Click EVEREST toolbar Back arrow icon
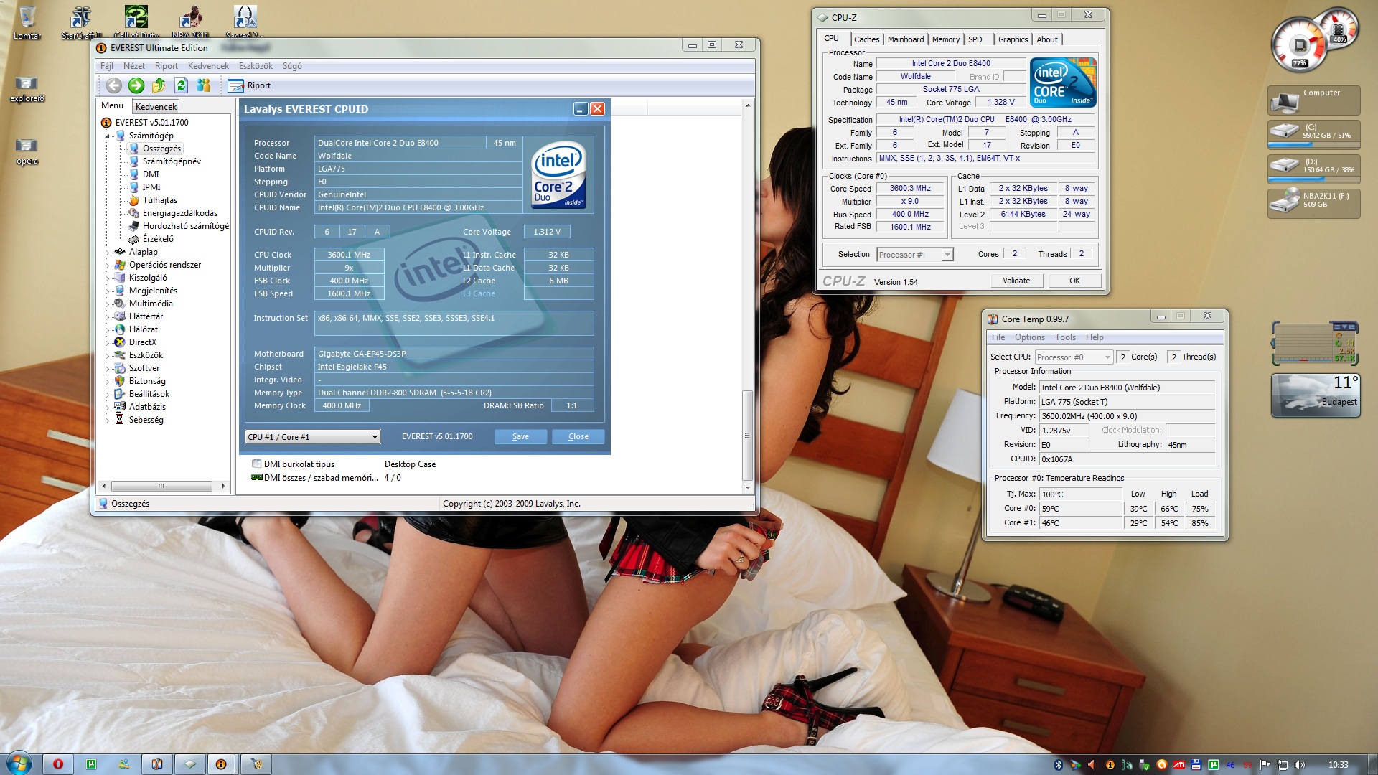Image resolution: width=1378 pixels, height=775 pixels. point(114,85)
